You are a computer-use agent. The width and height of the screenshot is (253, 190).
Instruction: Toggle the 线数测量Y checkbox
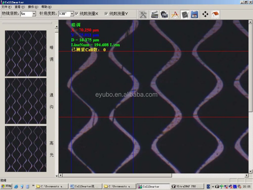106,14
